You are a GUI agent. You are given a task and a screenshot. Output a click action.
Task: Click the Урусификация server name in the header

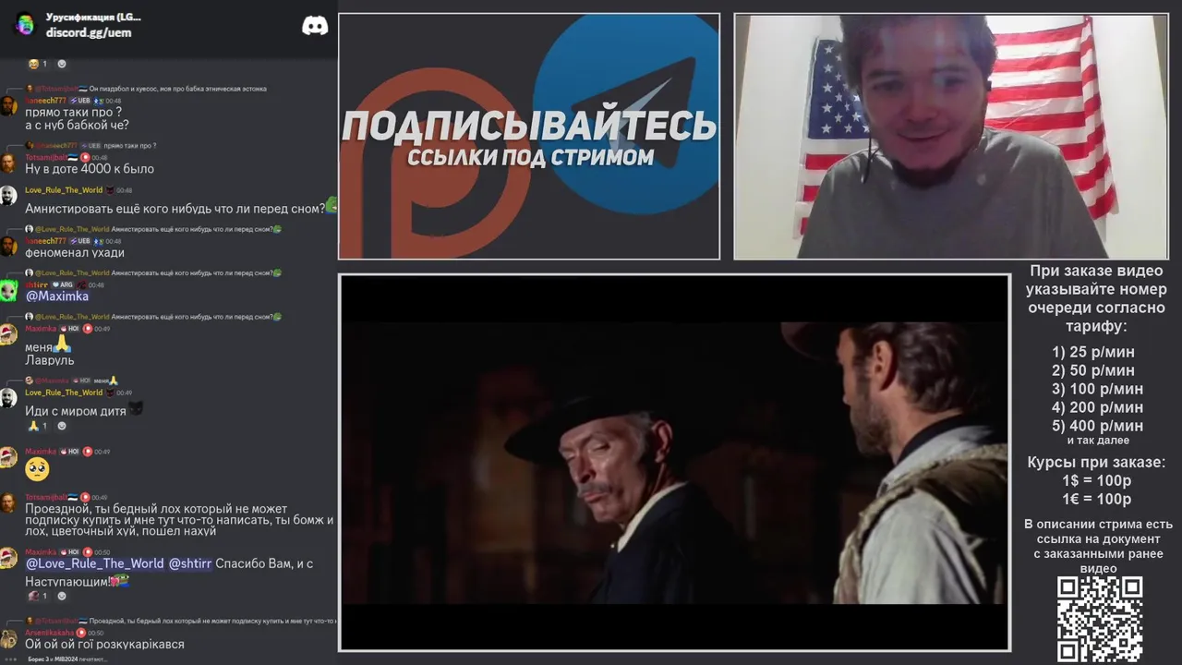(93, 17)
